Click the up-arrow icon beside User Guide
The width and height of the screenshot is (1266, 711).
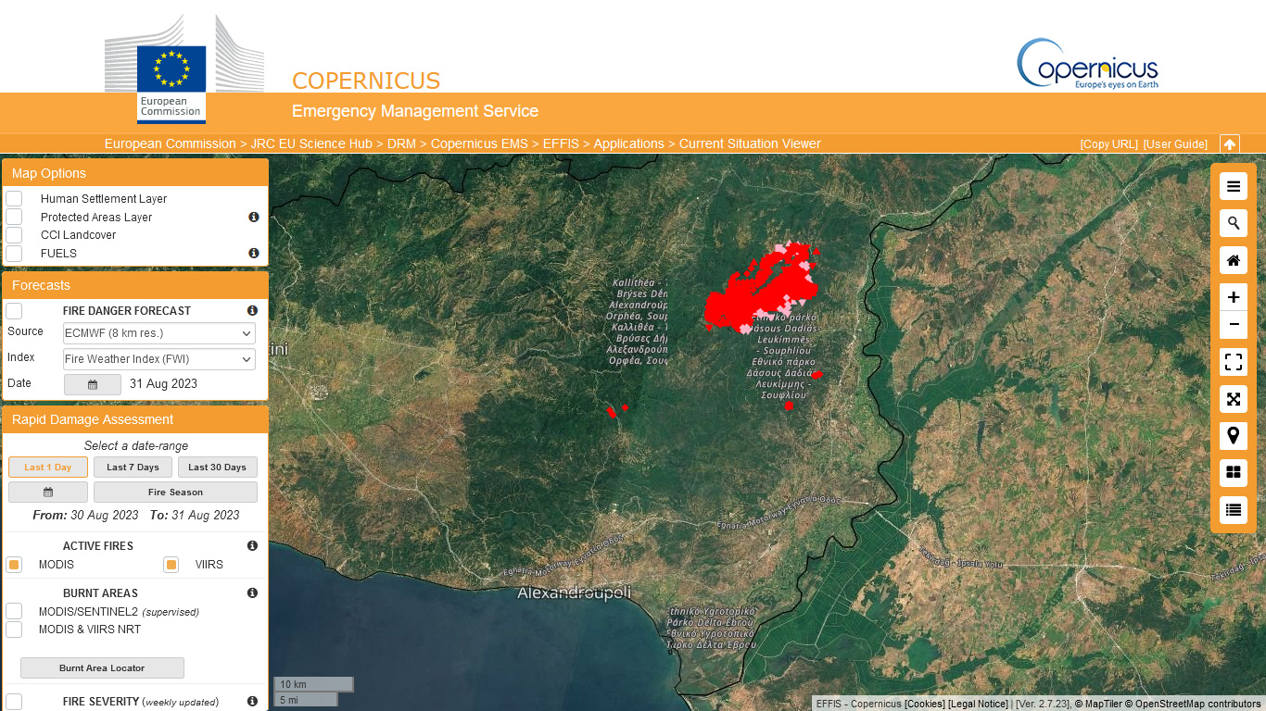(x=1230, y=144)
